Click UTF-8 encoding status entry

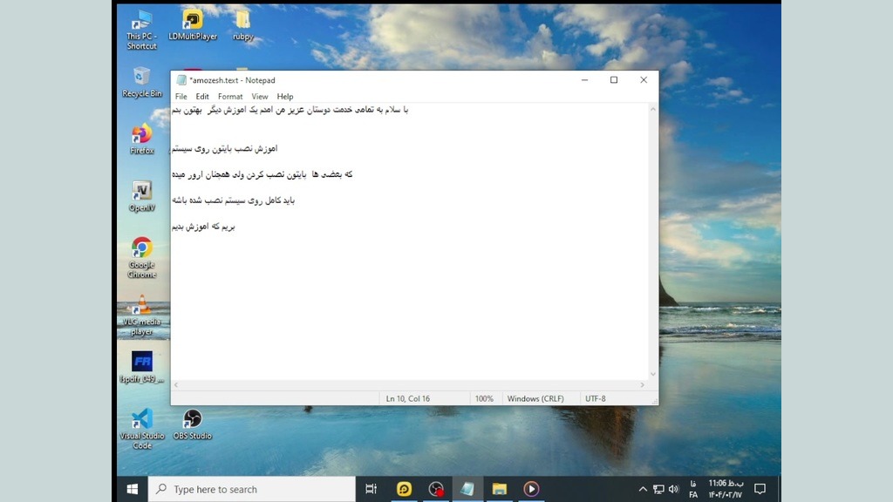tap(595, 399)
